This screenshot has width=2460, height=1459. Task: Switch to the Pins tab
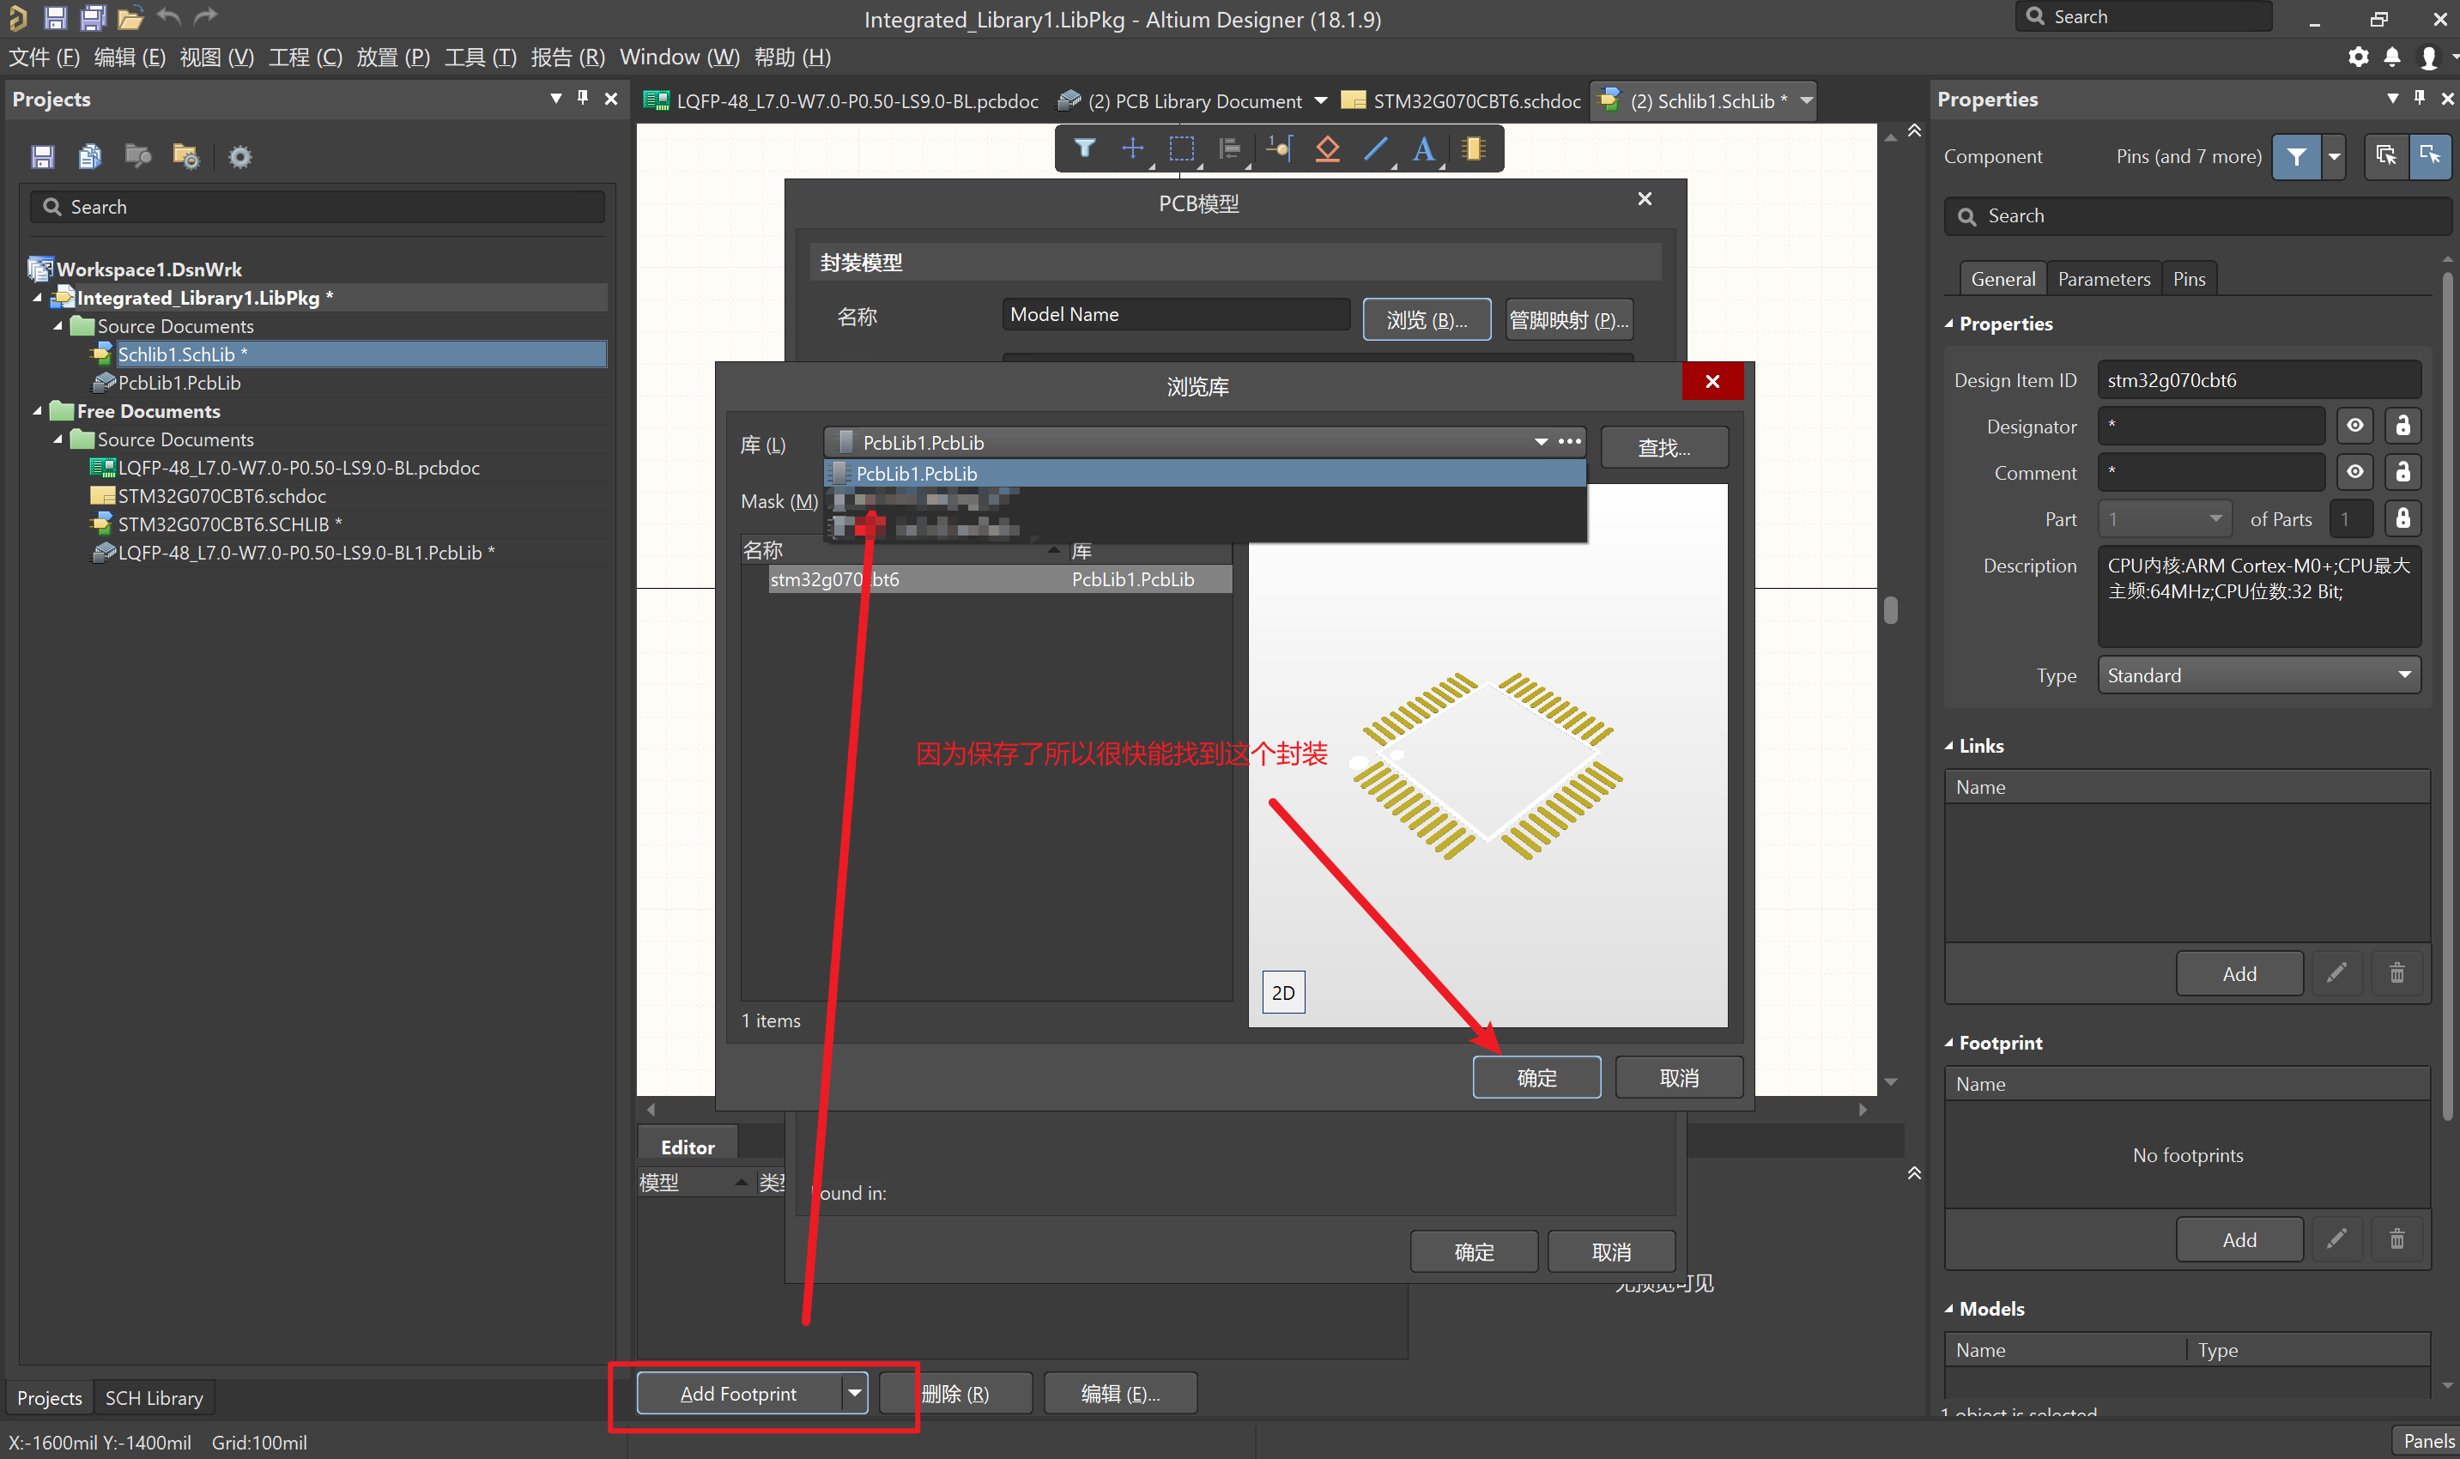pos(2189,279)
